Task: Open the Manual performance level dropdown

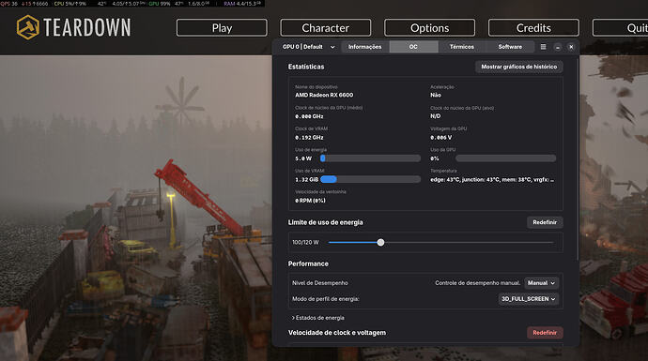Action: (x=541, y=283)
